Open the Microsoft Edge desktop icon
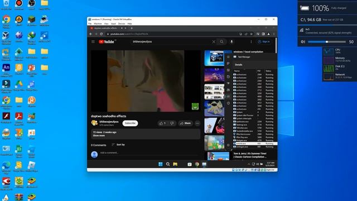The width and height of the screenshot is (357, 201). 6,167
